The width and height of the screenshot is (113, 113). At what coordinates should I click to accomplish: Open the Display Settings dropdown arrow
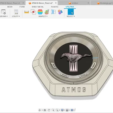coord(64,110)
